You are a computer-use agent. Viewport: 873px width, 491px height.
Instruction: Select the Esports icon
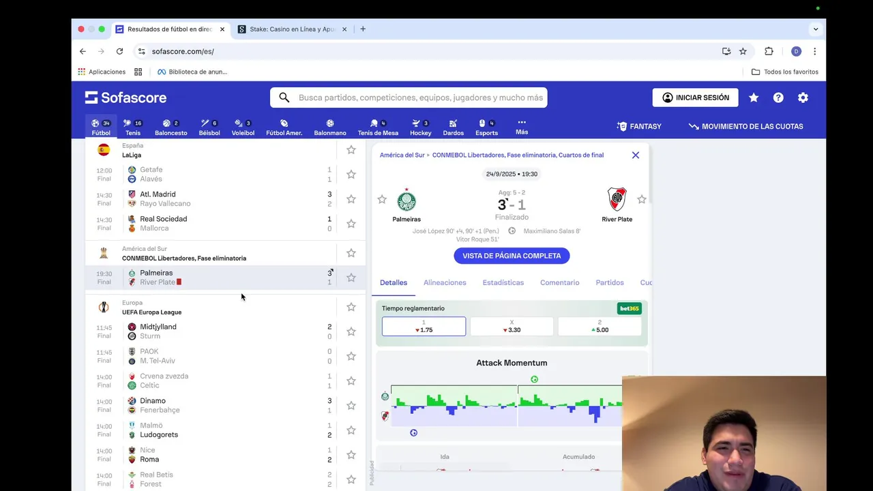(x=486, y=127)
